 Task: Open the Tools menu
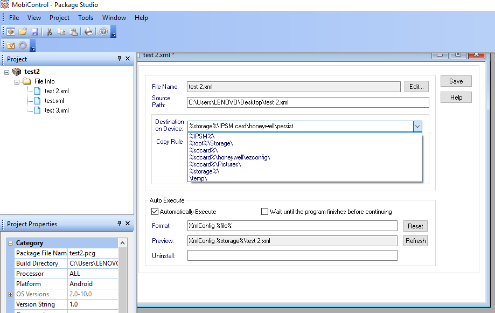(86, 18)
